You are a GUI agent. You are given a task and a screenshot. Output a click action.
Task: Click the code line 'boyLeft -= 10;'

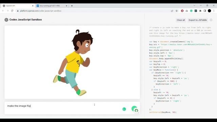pos(161,93)
